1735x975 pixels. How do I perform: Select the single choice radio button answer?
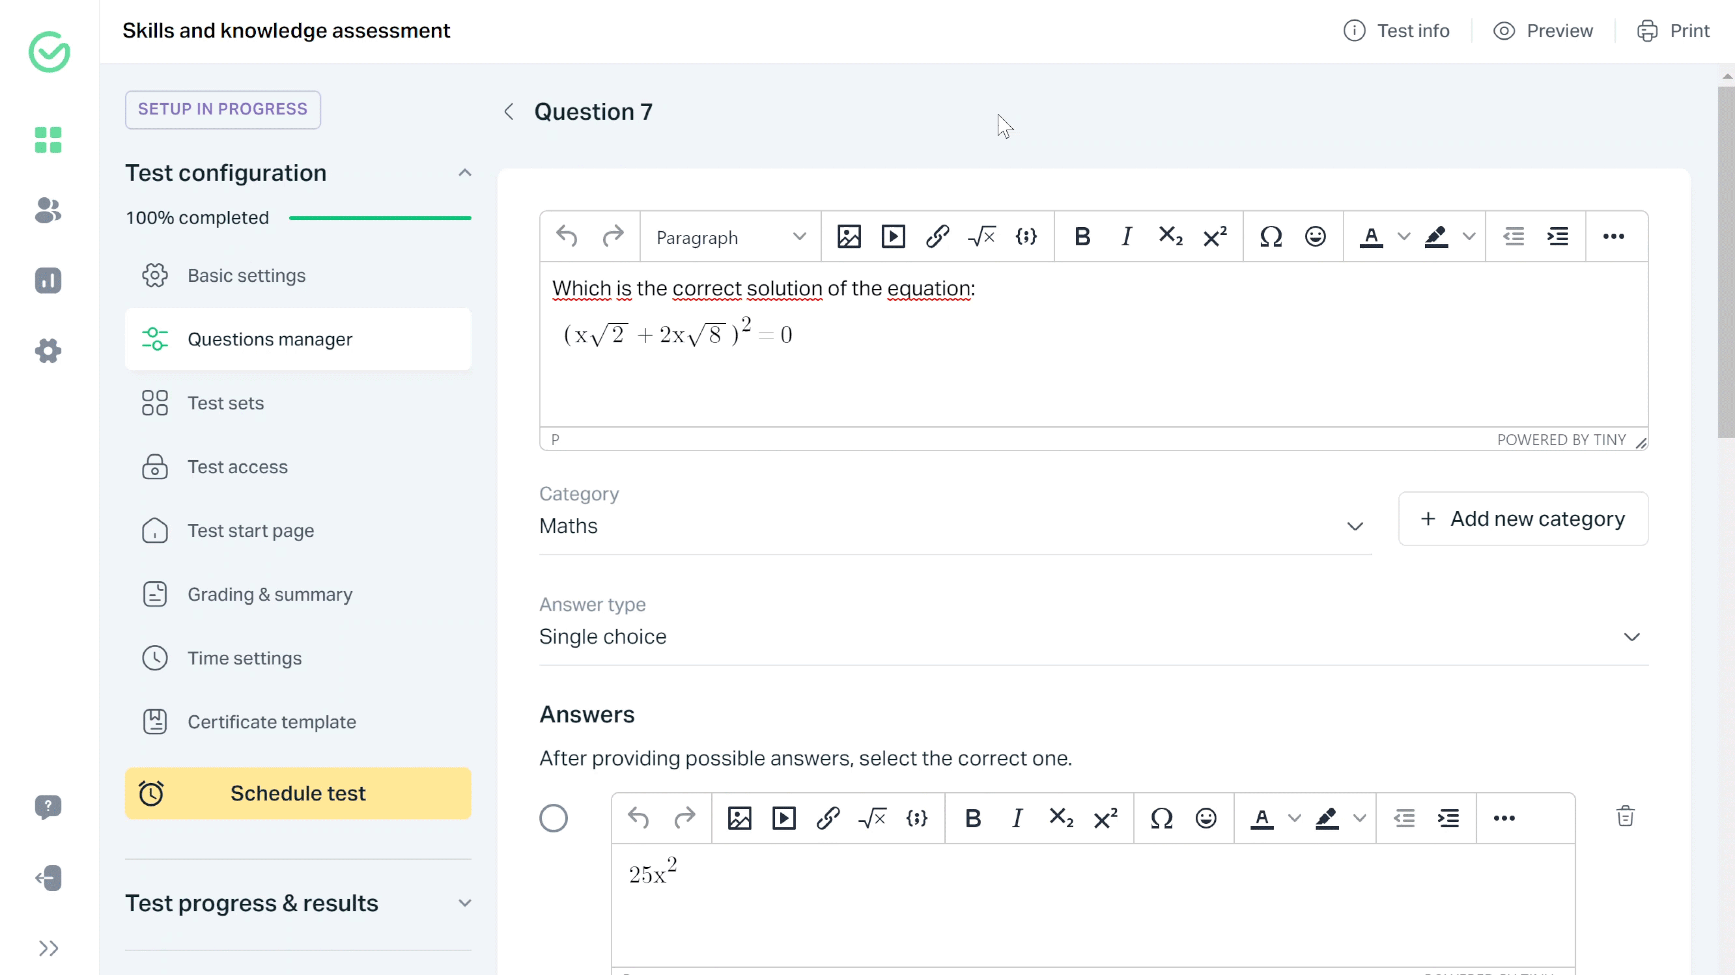[x=554, y=818]
